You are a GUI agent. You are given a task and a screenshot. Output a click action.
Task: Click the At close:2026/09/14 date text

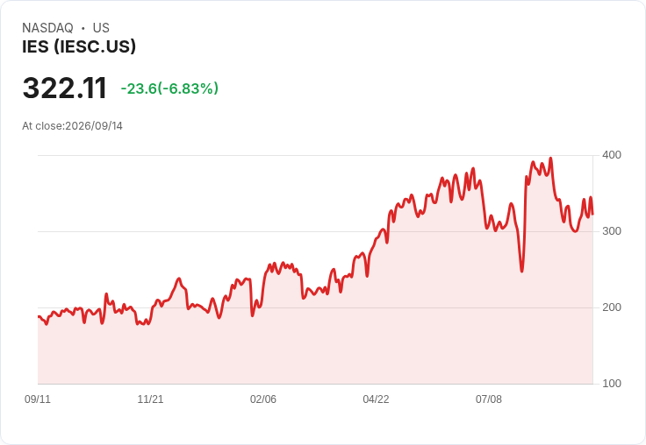[72, 126]
